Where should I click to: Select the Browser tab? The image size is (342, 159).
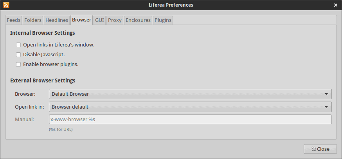click(x=81, y=20)
